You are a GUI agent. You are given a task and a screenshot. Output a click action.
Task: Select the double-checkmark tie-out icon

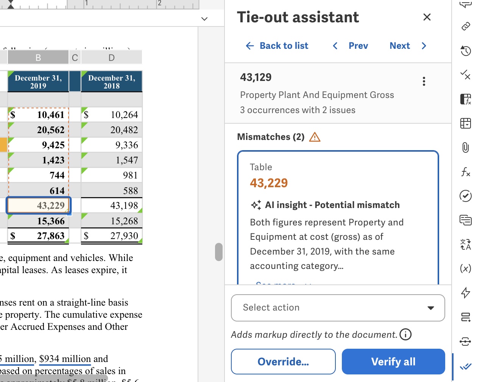click(x=466, y=366)
